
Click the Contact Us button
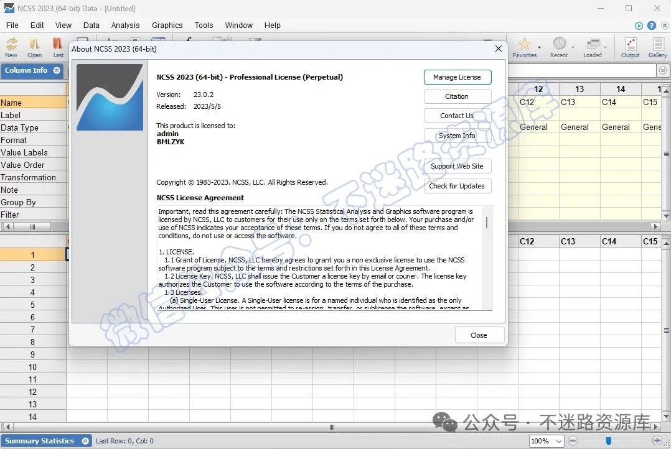pyautogui.click(x=457, y=116)
